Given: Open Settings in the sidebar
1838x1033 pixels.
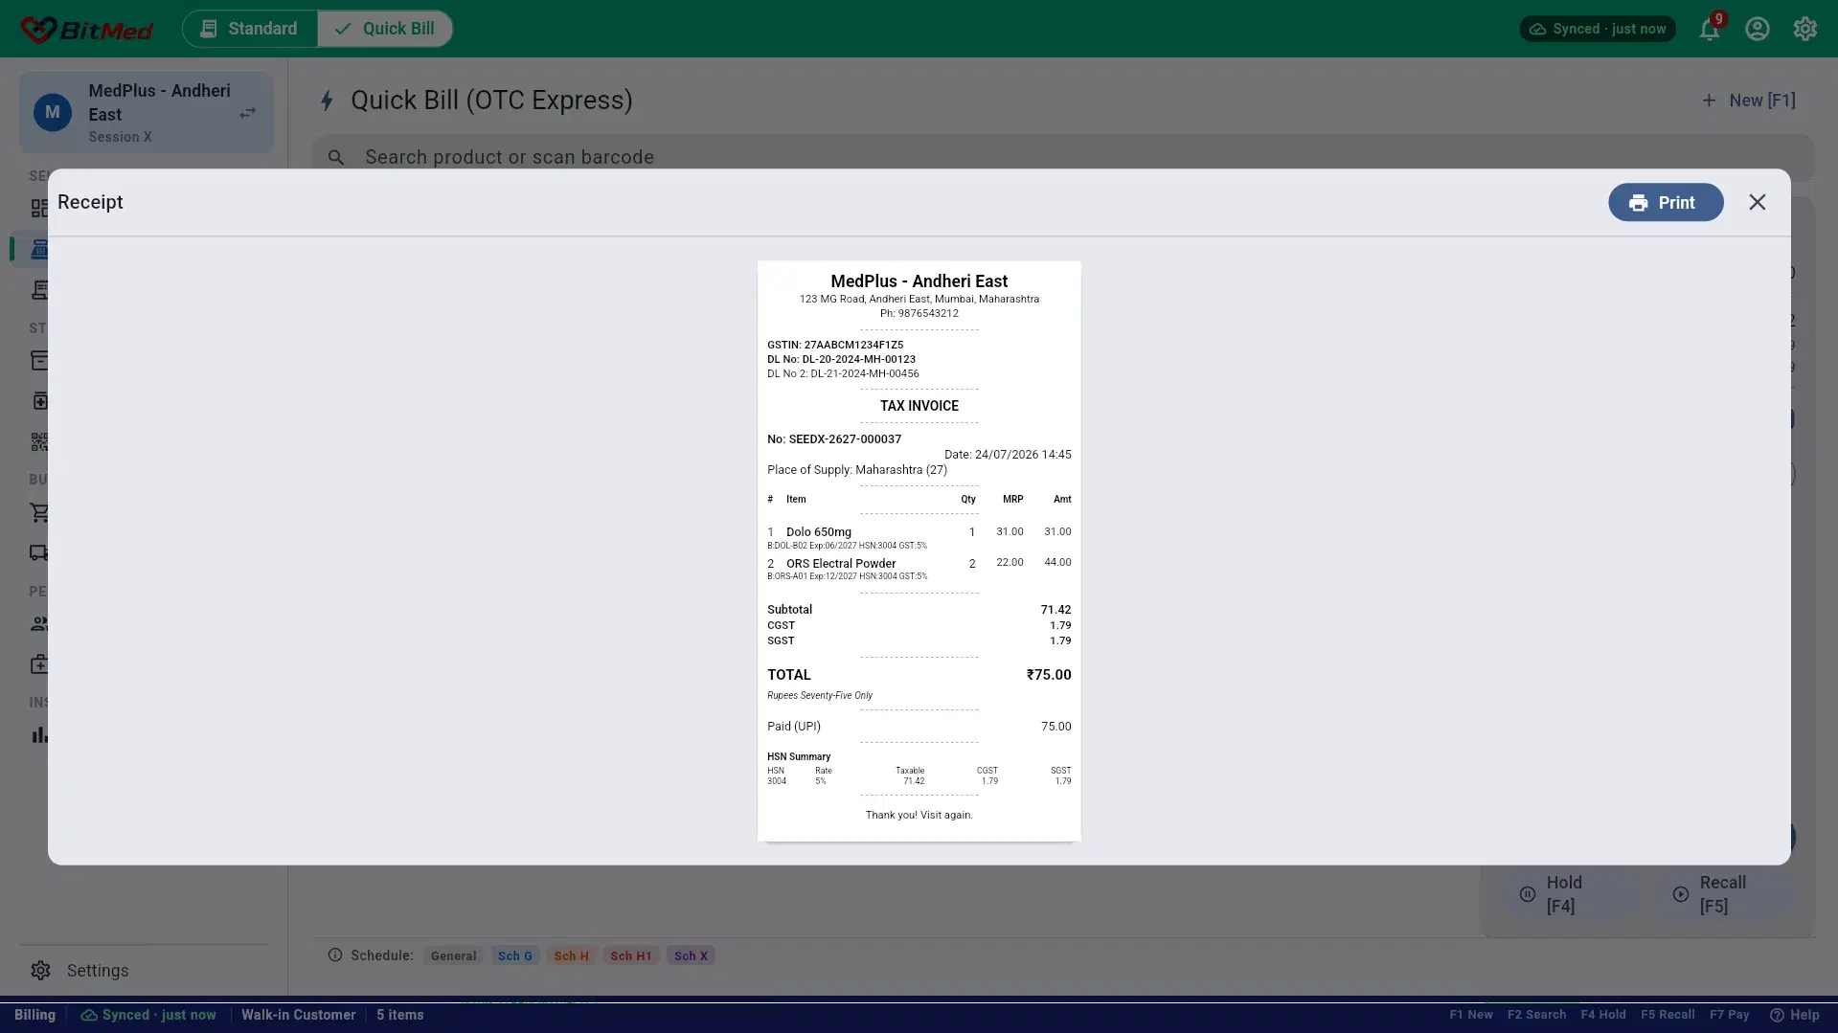Looking at the screenshot, I should pyautogui.click(x=144, y=971).
